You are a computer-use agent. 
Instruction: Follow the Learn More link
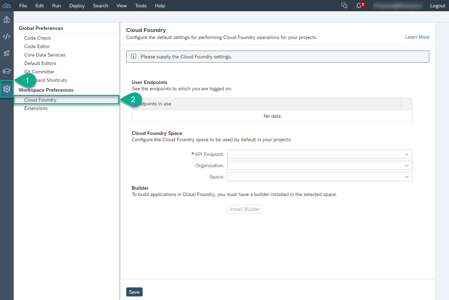point(417,37)
